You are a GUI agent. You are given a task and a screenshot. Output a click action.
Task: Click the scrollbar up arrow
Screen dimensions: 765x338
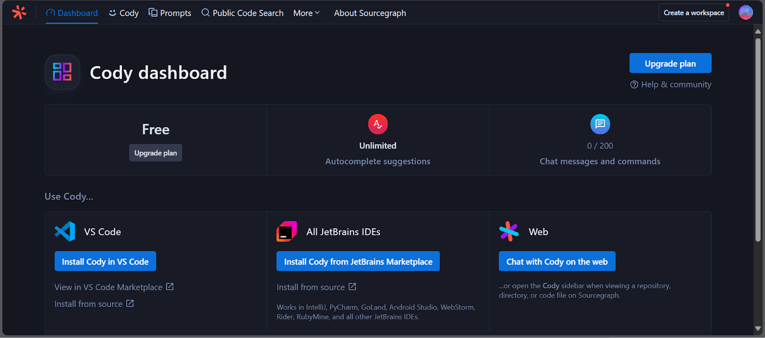[x=758, y=32]
